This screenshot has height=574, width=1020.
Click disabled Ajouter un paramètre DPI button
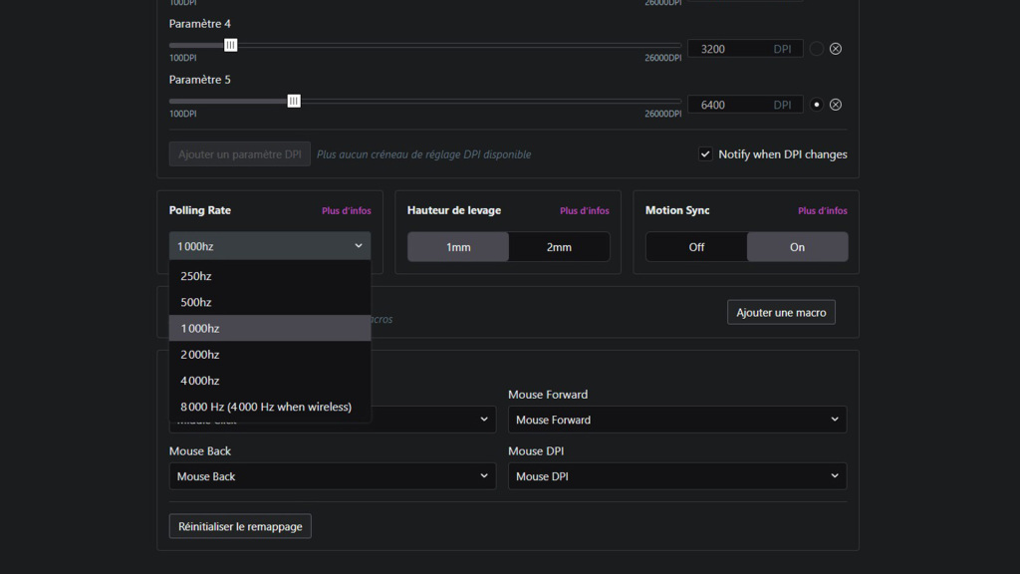(x=239, y=154)
